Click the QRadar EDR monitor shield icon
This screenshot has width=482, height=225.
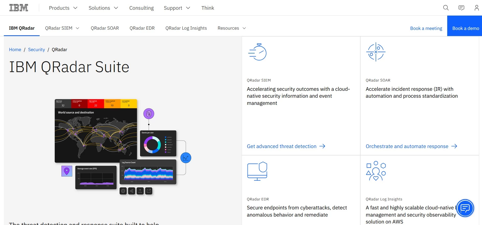click(x=257, y=171)
